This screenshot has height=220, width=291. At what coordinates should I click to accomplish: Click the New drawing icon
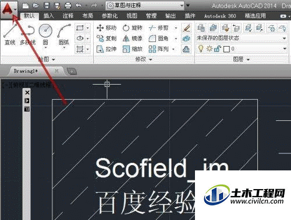(x=26, y=6)
